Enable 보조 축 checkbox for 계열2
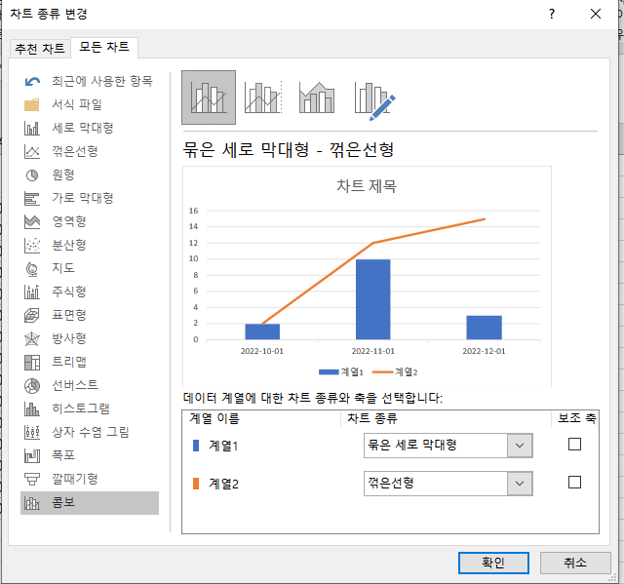Image resolution: width=624 pixels, height=584 pixels. tap(574, 483)
